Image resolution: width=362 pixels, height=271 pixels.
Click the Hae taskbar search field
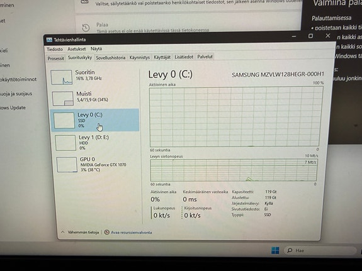[320, 250]
